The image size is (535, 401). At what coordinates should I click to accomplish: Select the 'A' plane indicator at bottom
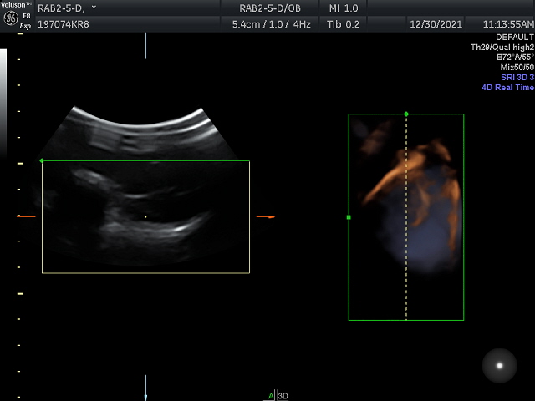click(x=271, y=396)
